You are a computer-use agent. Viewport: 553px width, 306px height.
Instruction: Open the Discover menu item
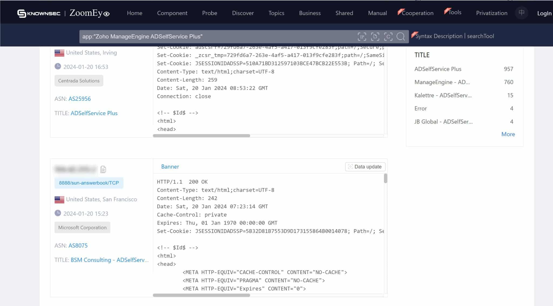pos(243,13)
